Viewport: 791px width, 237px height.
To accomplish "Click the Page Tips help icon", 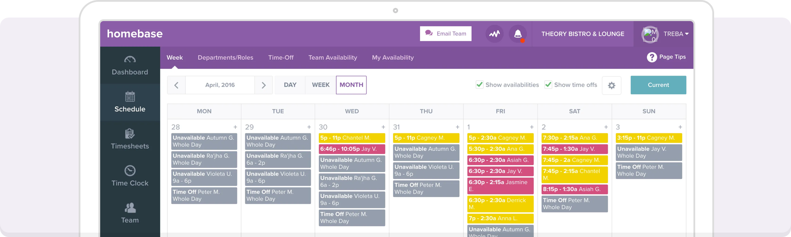I will pyautogui.click(x=652, y=57).
